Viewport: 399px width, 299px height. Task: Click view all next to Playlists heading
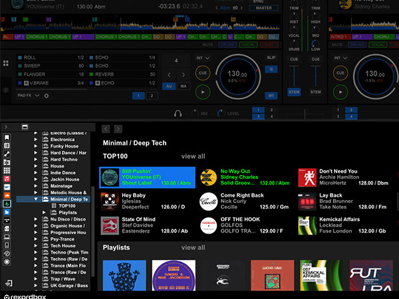(x=193, y=247)
